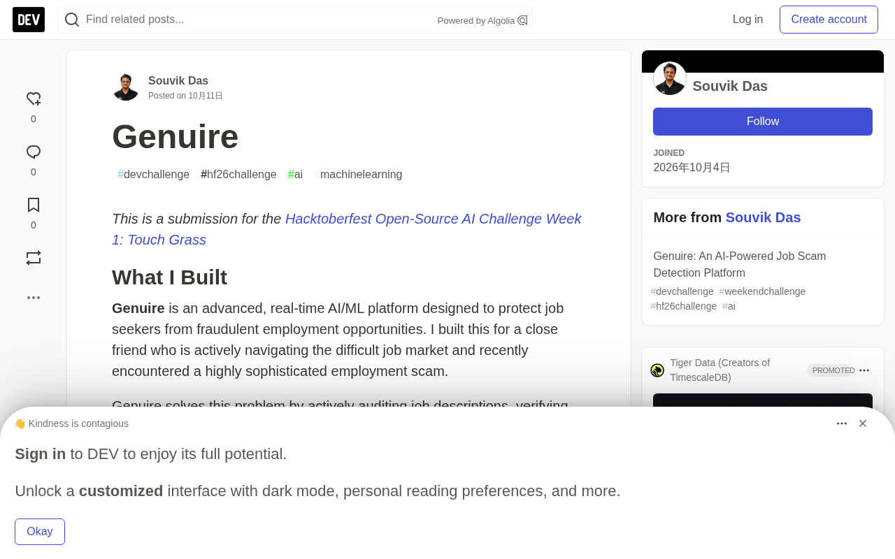Screen dimensions: 895x559
Task: Click the boost/repost arrows icon
Action: coord(34,258)
